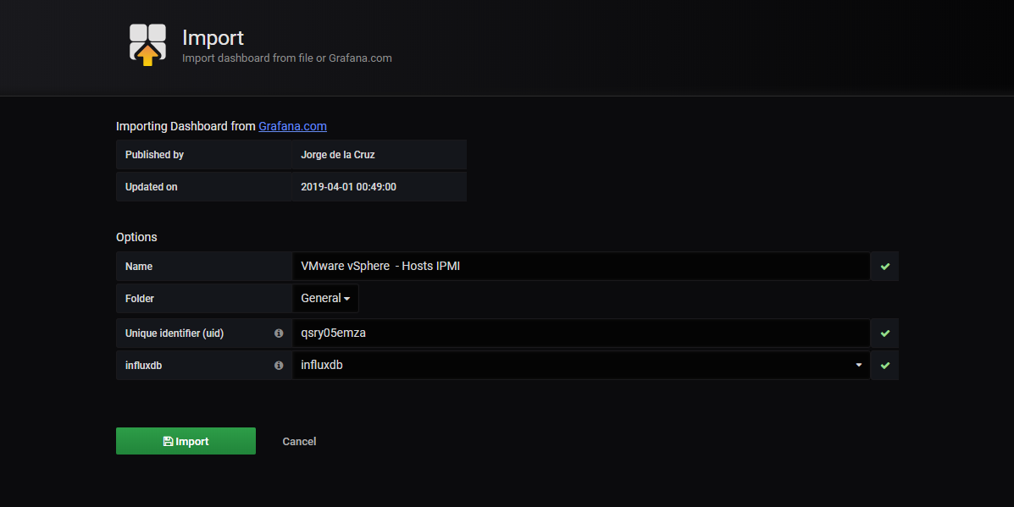Click the info icon next to Unique identifier
Image resolution: width=1014 pixels, height=507 pixels.
[279, 333]
